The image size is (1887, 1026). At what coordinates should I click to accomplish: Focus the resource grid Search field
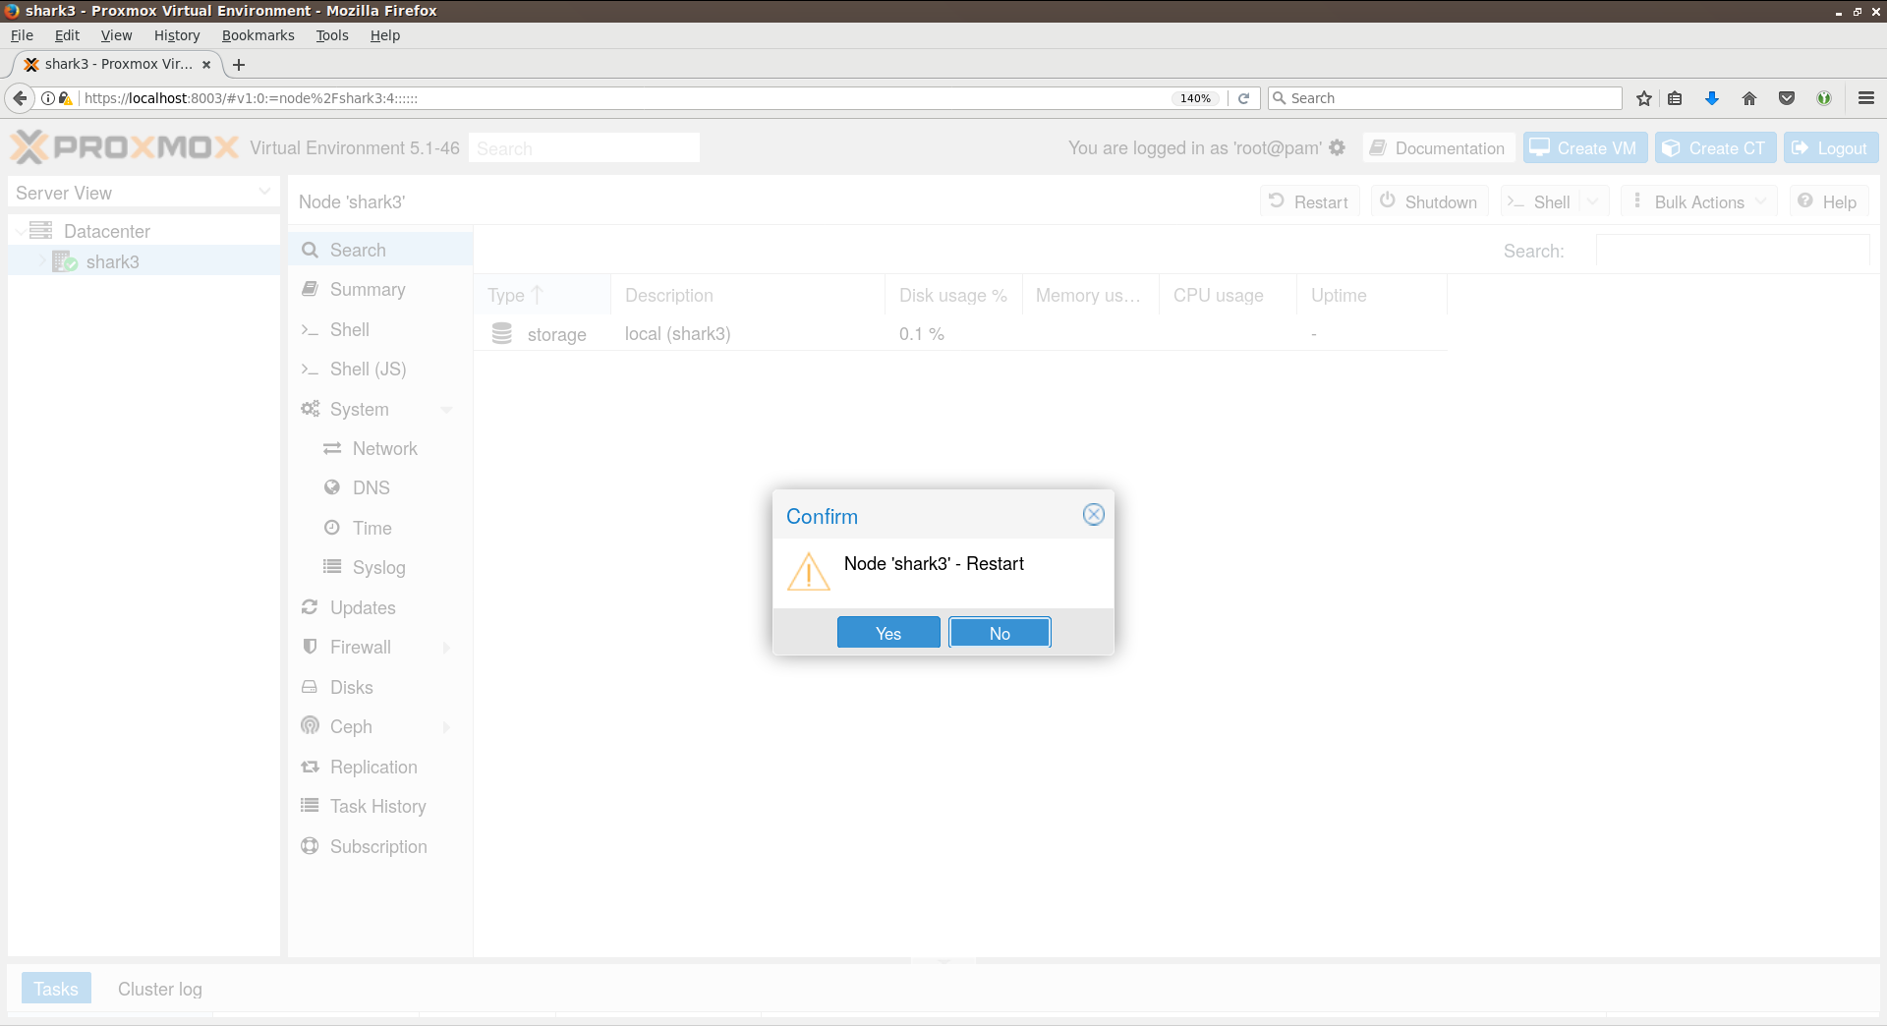coord(1733,251)
